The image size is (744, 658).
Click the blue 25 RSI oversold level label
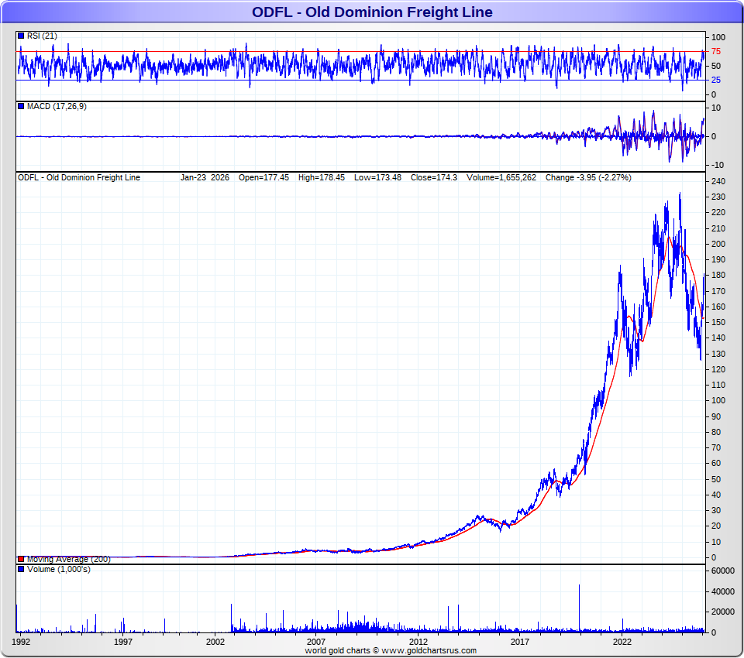point(716,80)
